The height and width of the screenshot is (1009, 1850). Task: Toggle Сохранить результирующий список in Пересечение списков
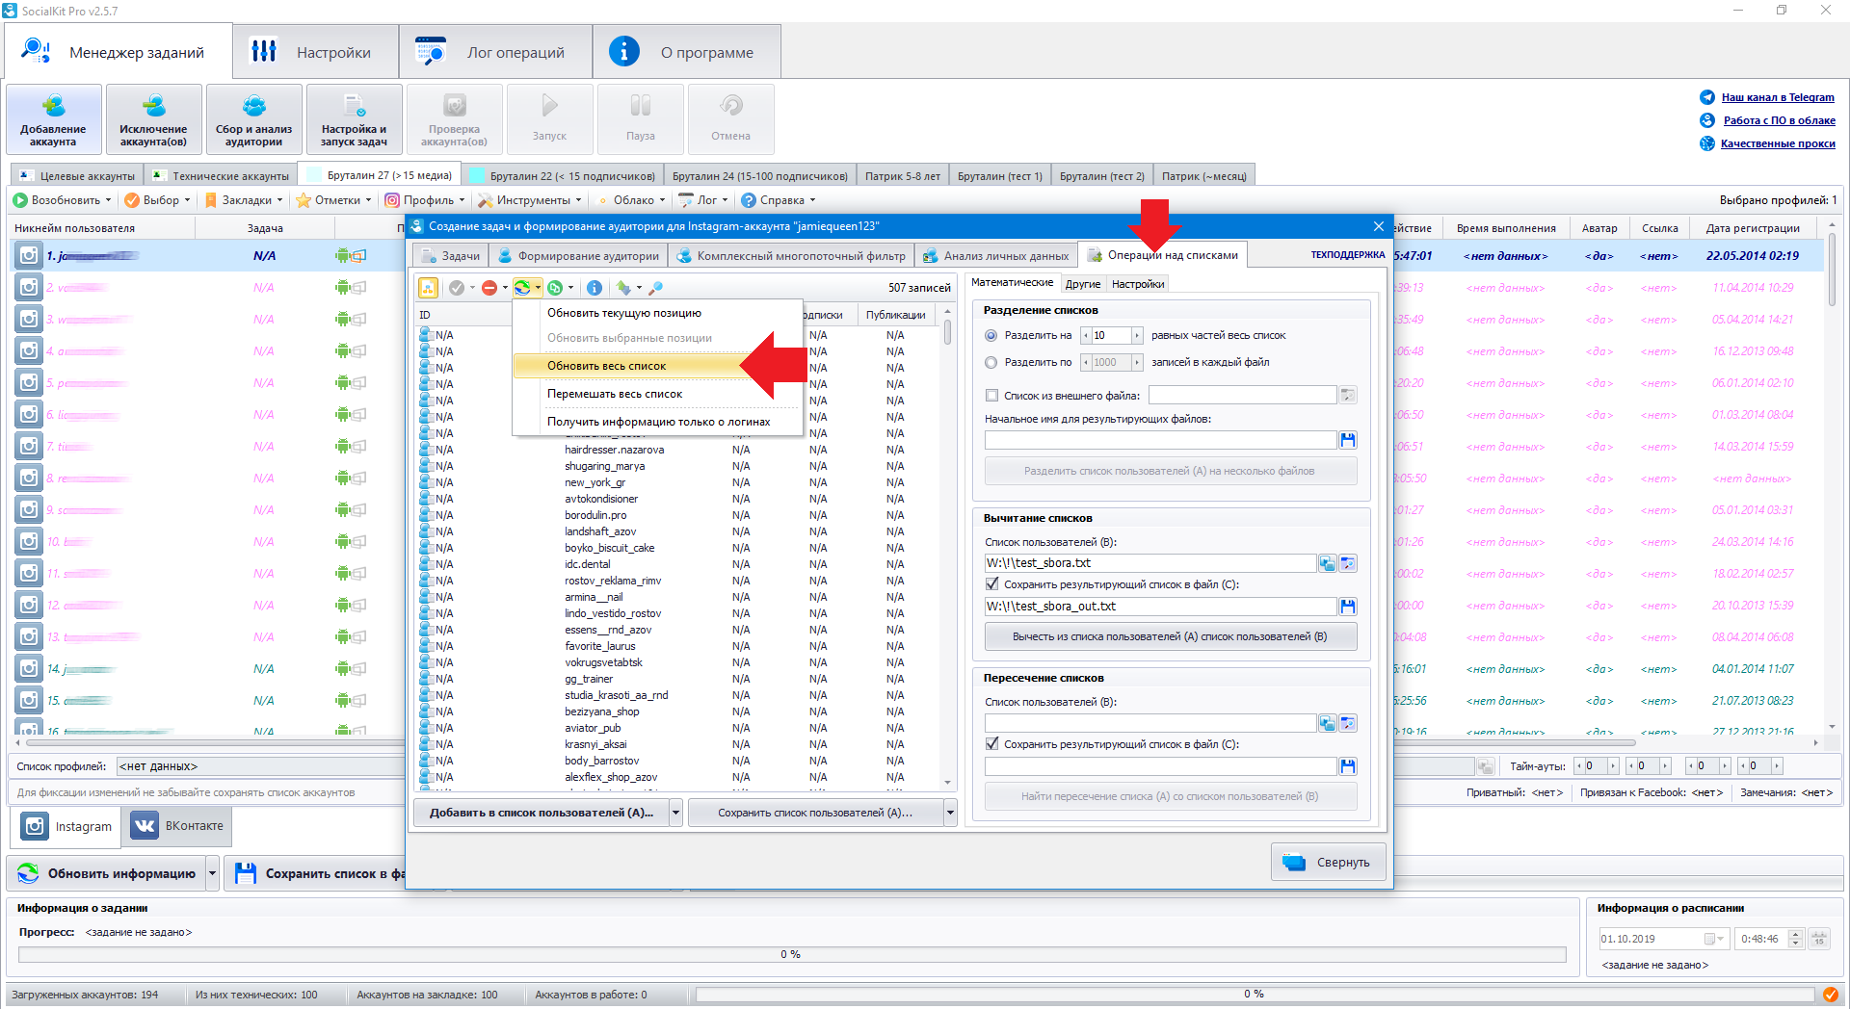point(991,744)
